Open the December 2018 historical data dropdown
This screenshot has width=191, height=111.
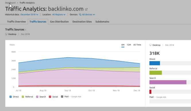(29, 15)
